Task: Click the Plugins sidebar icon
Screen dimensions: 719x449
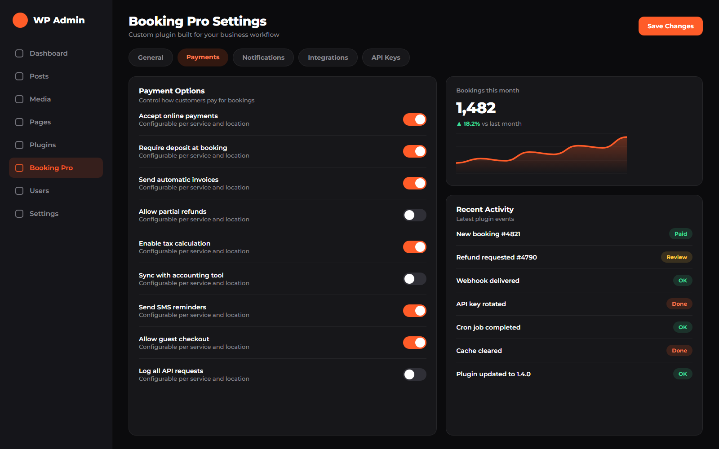Action: [19, 145]
